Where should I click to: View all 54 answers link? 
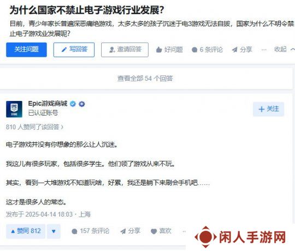[145, 79]
